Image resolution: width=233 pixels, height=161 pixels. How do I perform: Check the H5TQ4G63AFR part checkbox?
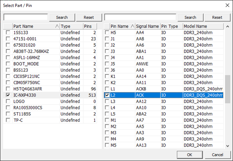coord(8,89)
